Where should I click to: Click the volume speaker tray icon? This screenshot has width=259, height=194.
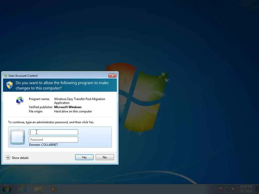pyautogui.click(x=233, y=189)
